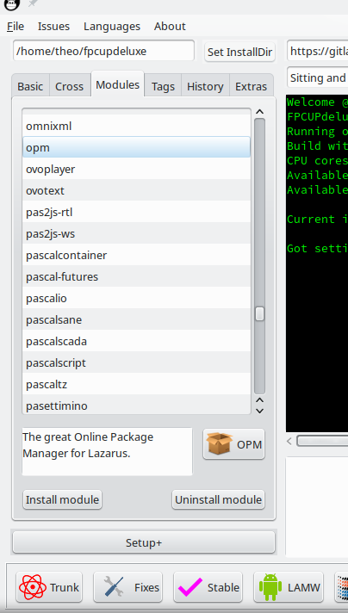Click the Trunk atom icon

(33, 587)
